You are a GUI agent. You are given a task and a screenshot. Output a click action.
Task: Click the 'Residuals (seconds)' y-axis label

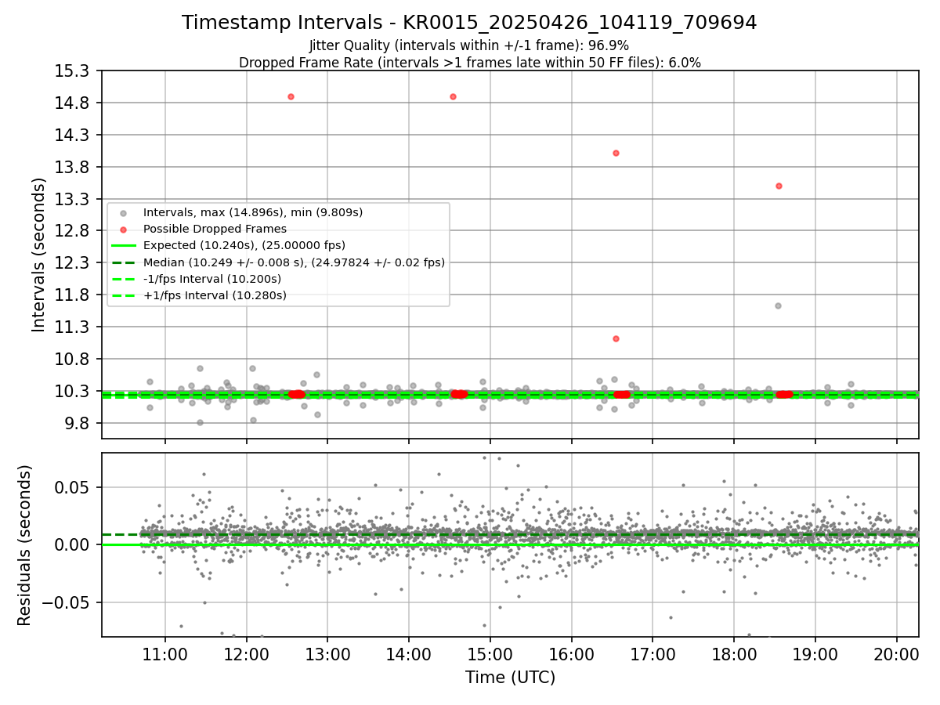[25, 545]
